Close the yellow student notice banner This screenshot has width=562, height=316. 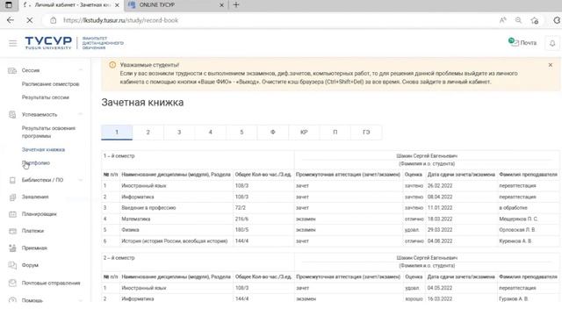(x=551, y=65)
